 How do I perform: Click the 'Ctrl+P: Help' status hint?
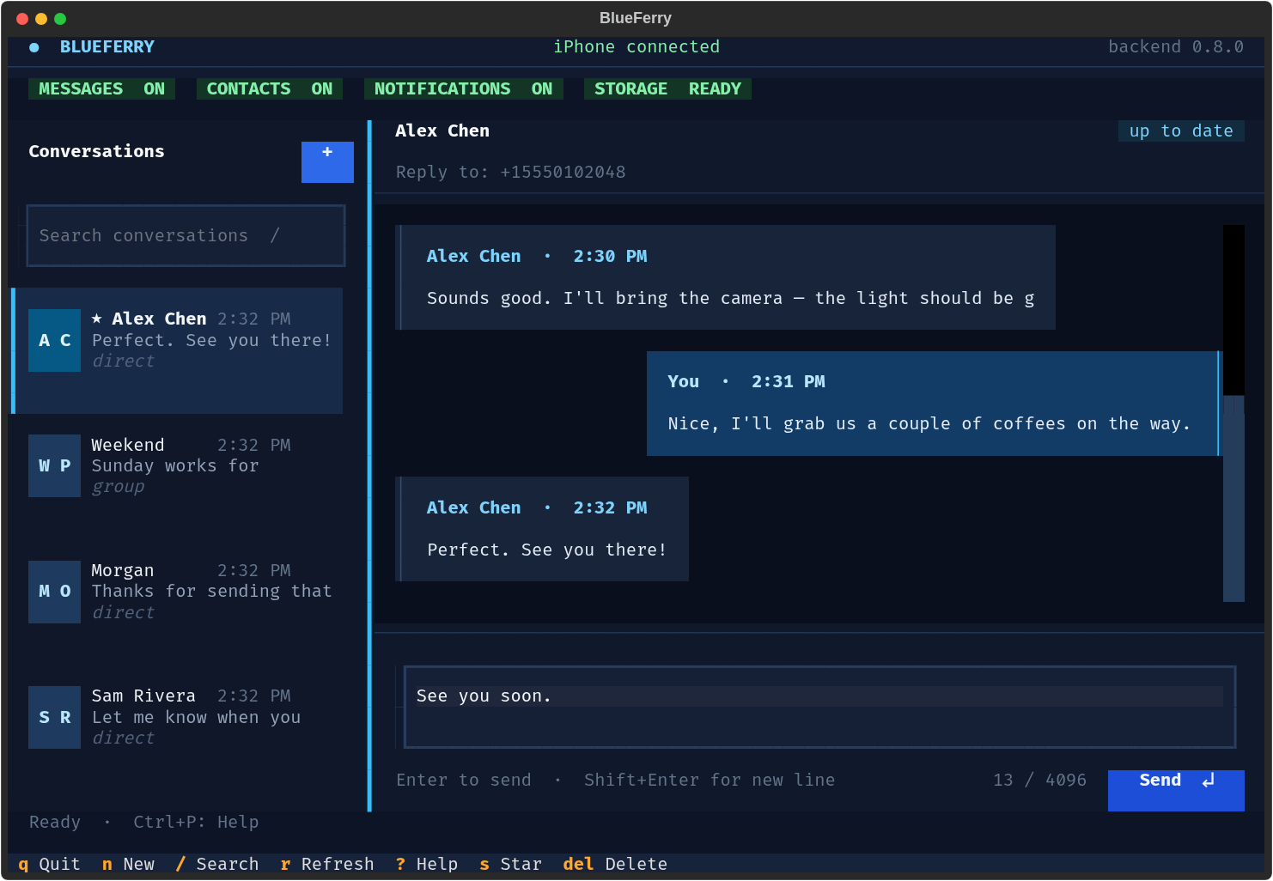196,822
